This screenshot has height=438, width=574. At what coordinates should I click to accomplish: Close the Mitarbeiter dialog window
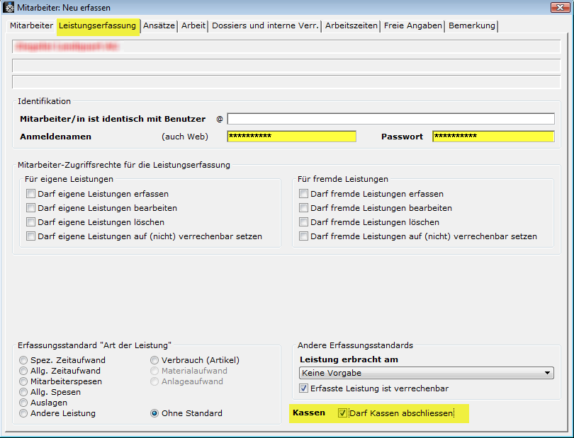[x=560, y=7]
